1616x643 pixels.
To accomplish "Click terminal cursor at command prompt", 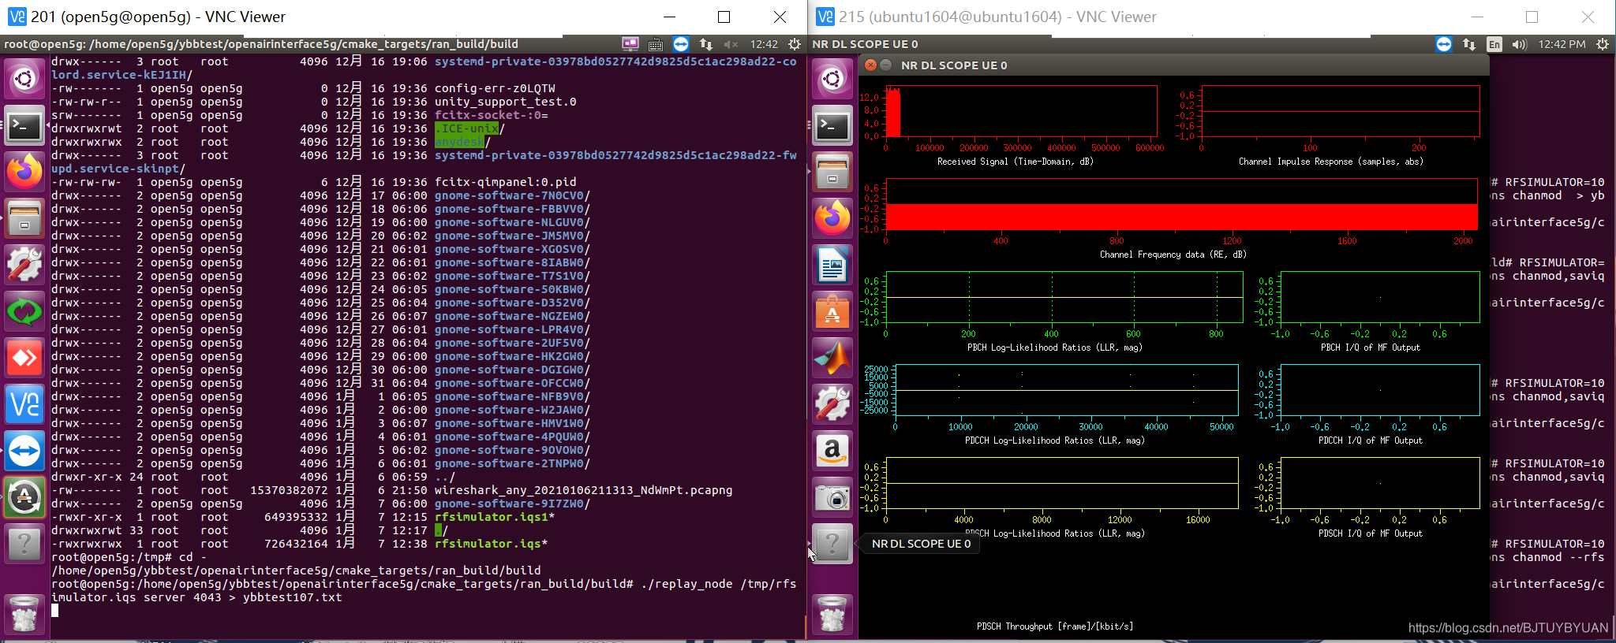I will click(55, 611).
